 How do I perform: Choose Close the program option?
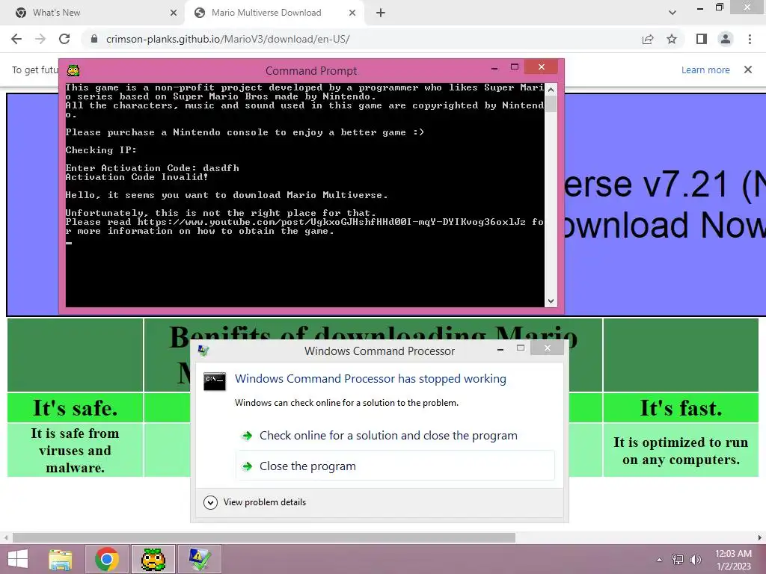[x=395, y=466]
